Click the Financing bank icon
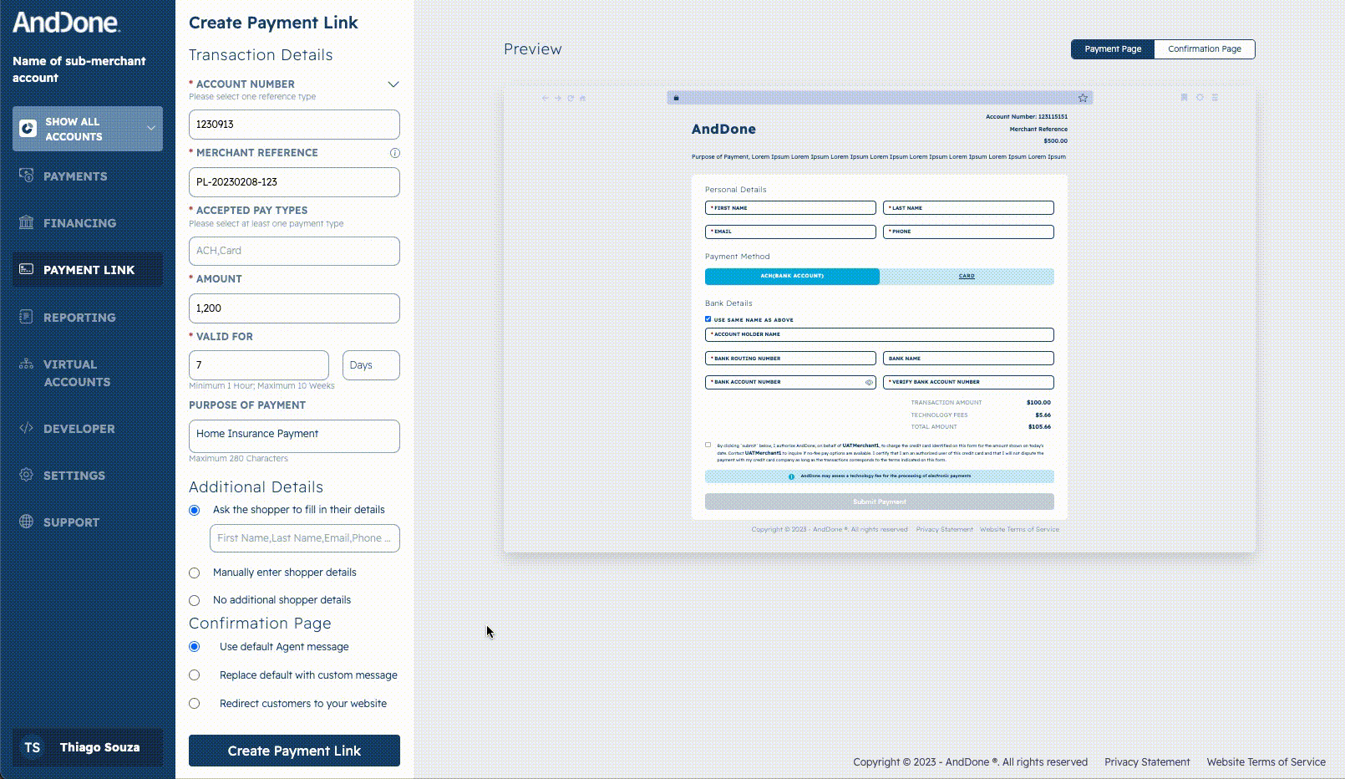Viewport: 1345px width, 779px height. click(27, 222)
